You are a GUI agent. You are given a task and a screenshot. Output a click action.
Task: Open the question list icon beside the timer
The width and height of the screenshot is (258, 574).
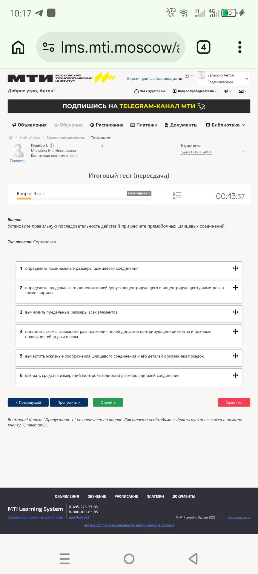pos(177,195)
